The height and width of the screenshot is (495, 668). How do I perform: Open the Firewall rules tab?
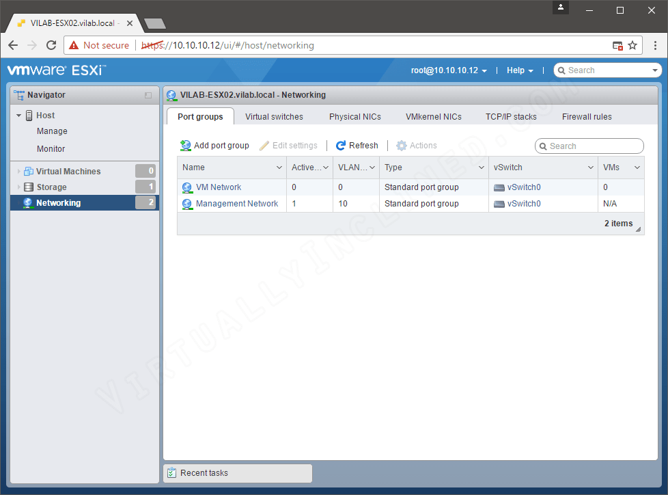pos(586,116)
